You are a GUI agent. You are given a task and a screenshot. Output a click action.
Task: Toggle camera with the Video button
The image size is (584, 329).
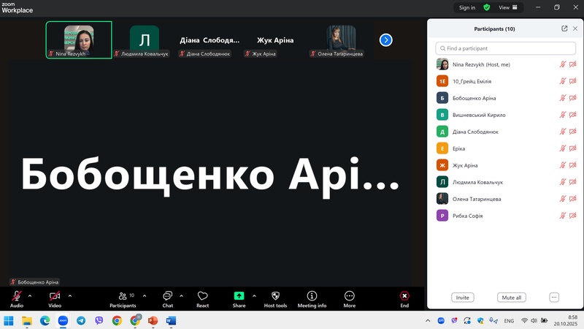tap(55, 298)
